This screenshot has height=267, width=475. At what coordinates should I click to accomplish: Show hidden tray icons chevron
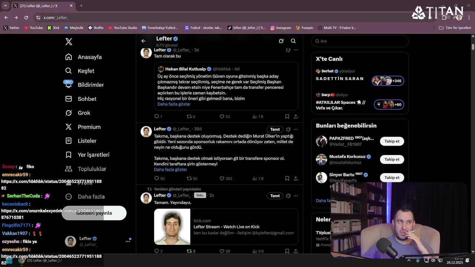(409, 260)
